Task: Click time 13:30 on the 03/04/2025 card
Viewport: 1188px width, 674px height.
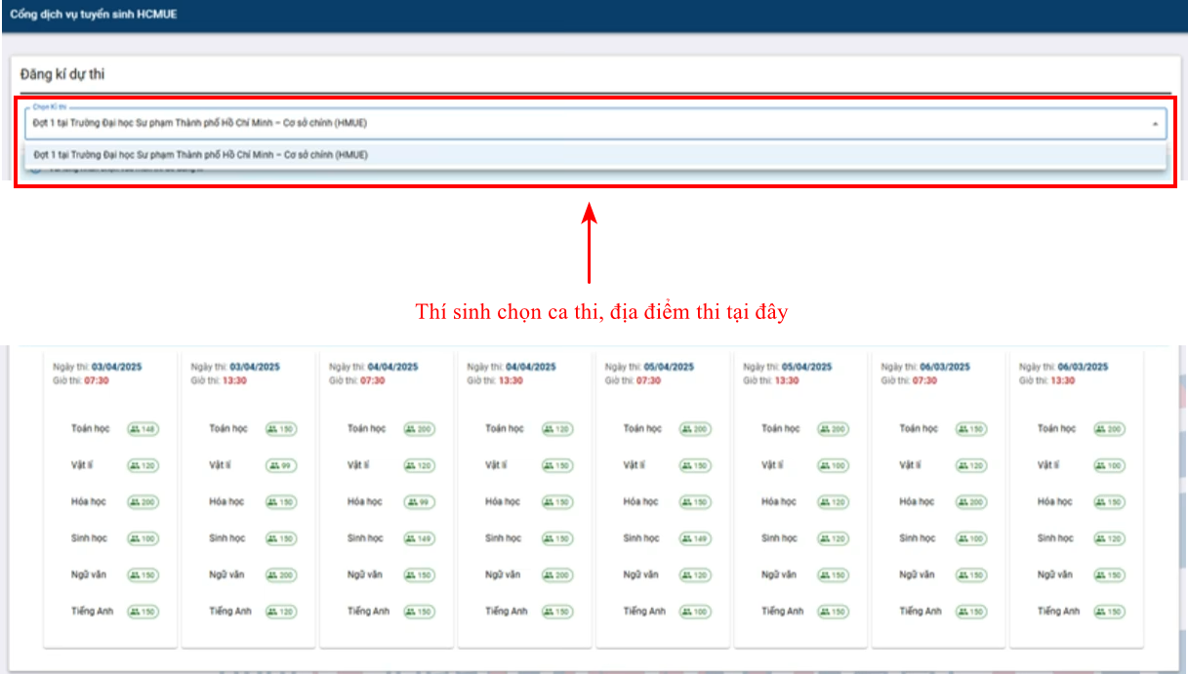Action: (235, 380)
